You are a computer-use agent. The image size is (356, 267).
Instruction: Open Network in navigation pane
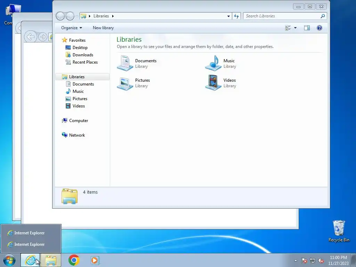77,135
